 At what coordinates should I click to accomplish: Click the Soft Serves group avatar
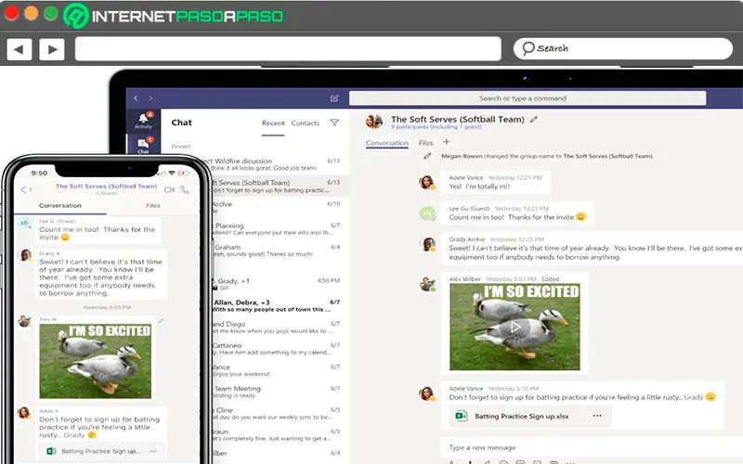[374, 122]
